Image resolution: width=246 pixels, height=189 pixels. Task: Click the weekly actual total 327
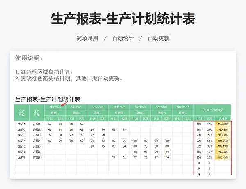pos(210,146)
